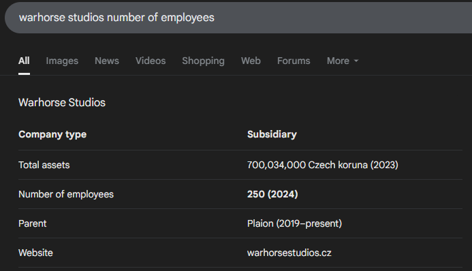Click the search box containing the warhorse studios query
Image resolution: width=472 pixels, height=271 pixels.
pyautogui.click(x=238, y=18)
